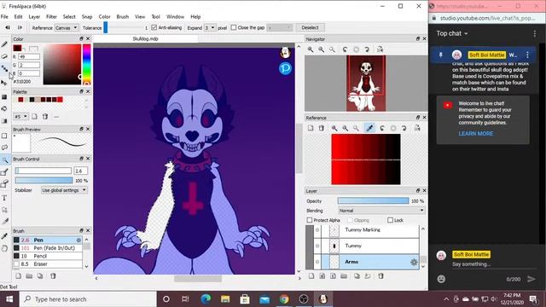
Task: Delete reference image with trash icon
Action: tap(322, 128)
